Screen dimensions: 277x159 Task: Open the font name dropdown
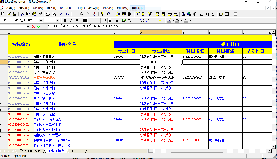tap(41, 20)
